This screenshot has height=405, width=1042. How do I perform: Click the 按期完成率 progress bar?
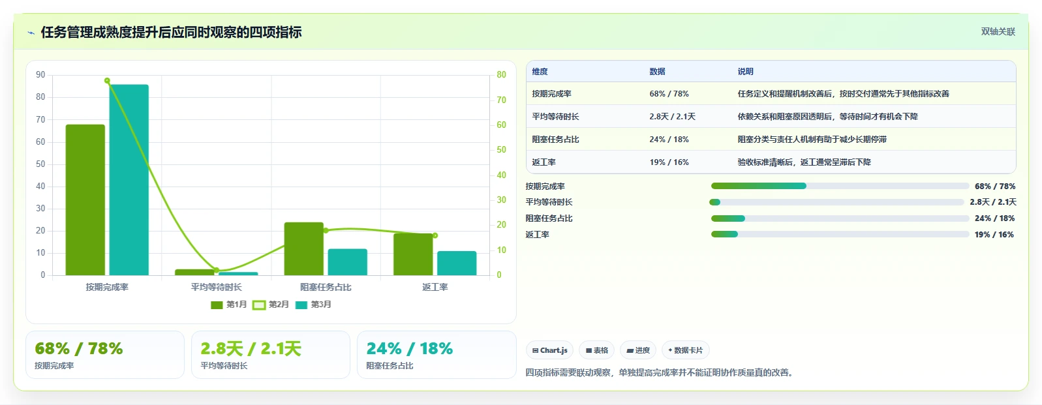tap(840, 187)
